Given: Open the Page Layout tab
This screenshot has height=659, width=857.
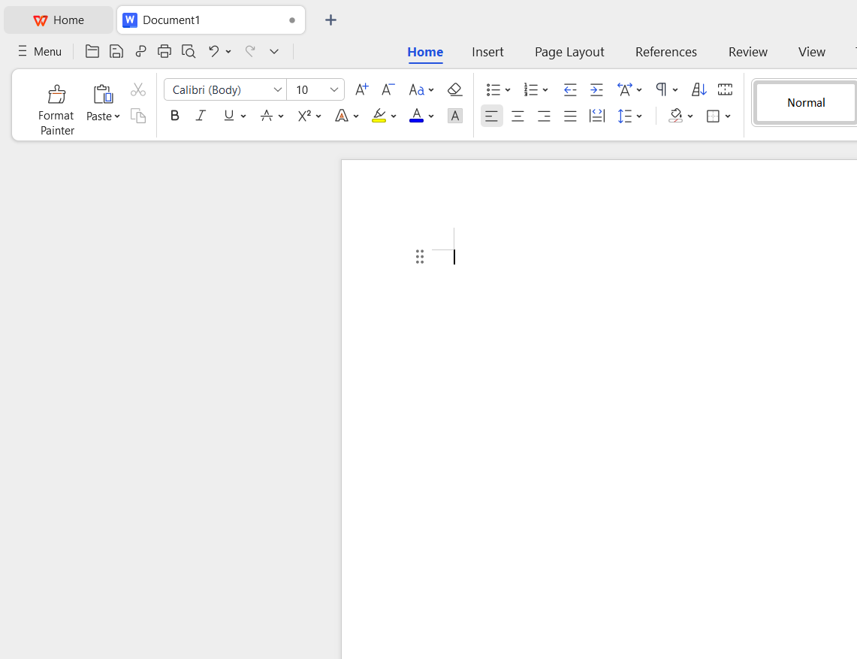Looking at the screenshot, I should point(569,52).
